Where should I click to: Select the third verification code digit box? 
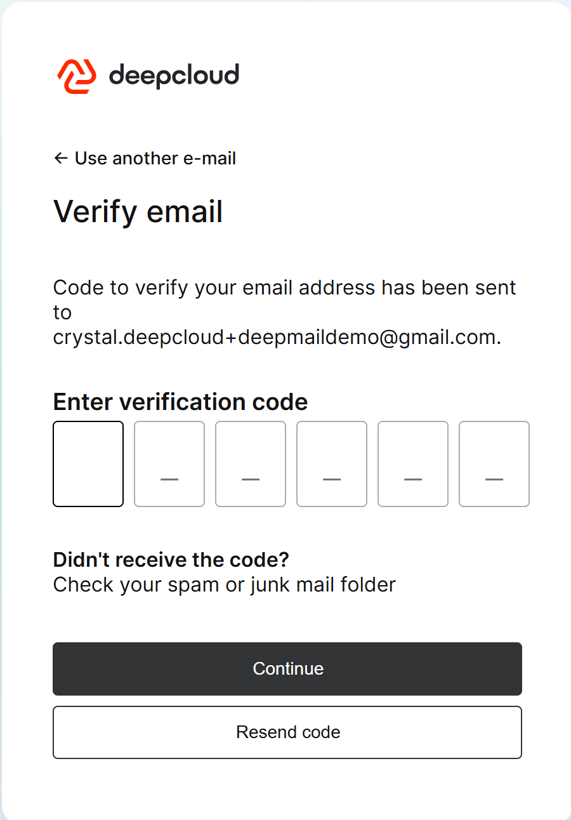pyautogui.click(x=251, y=464)
